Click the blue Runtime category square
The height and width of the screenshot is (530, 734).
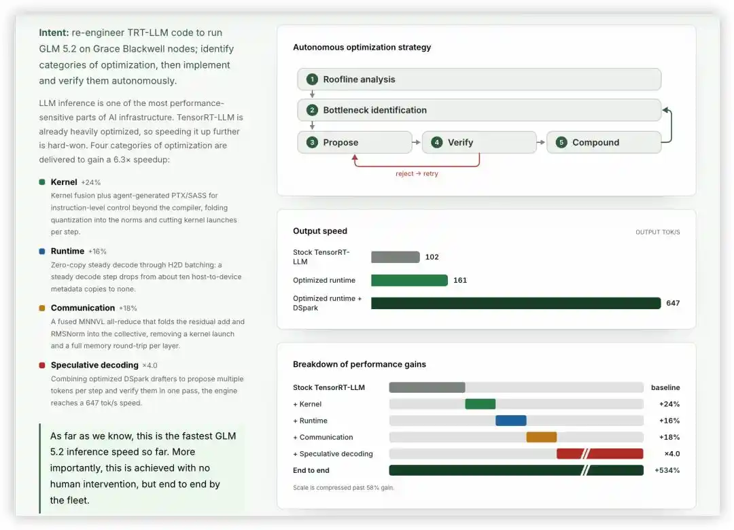pyautogui.click(x=42, y=251)
